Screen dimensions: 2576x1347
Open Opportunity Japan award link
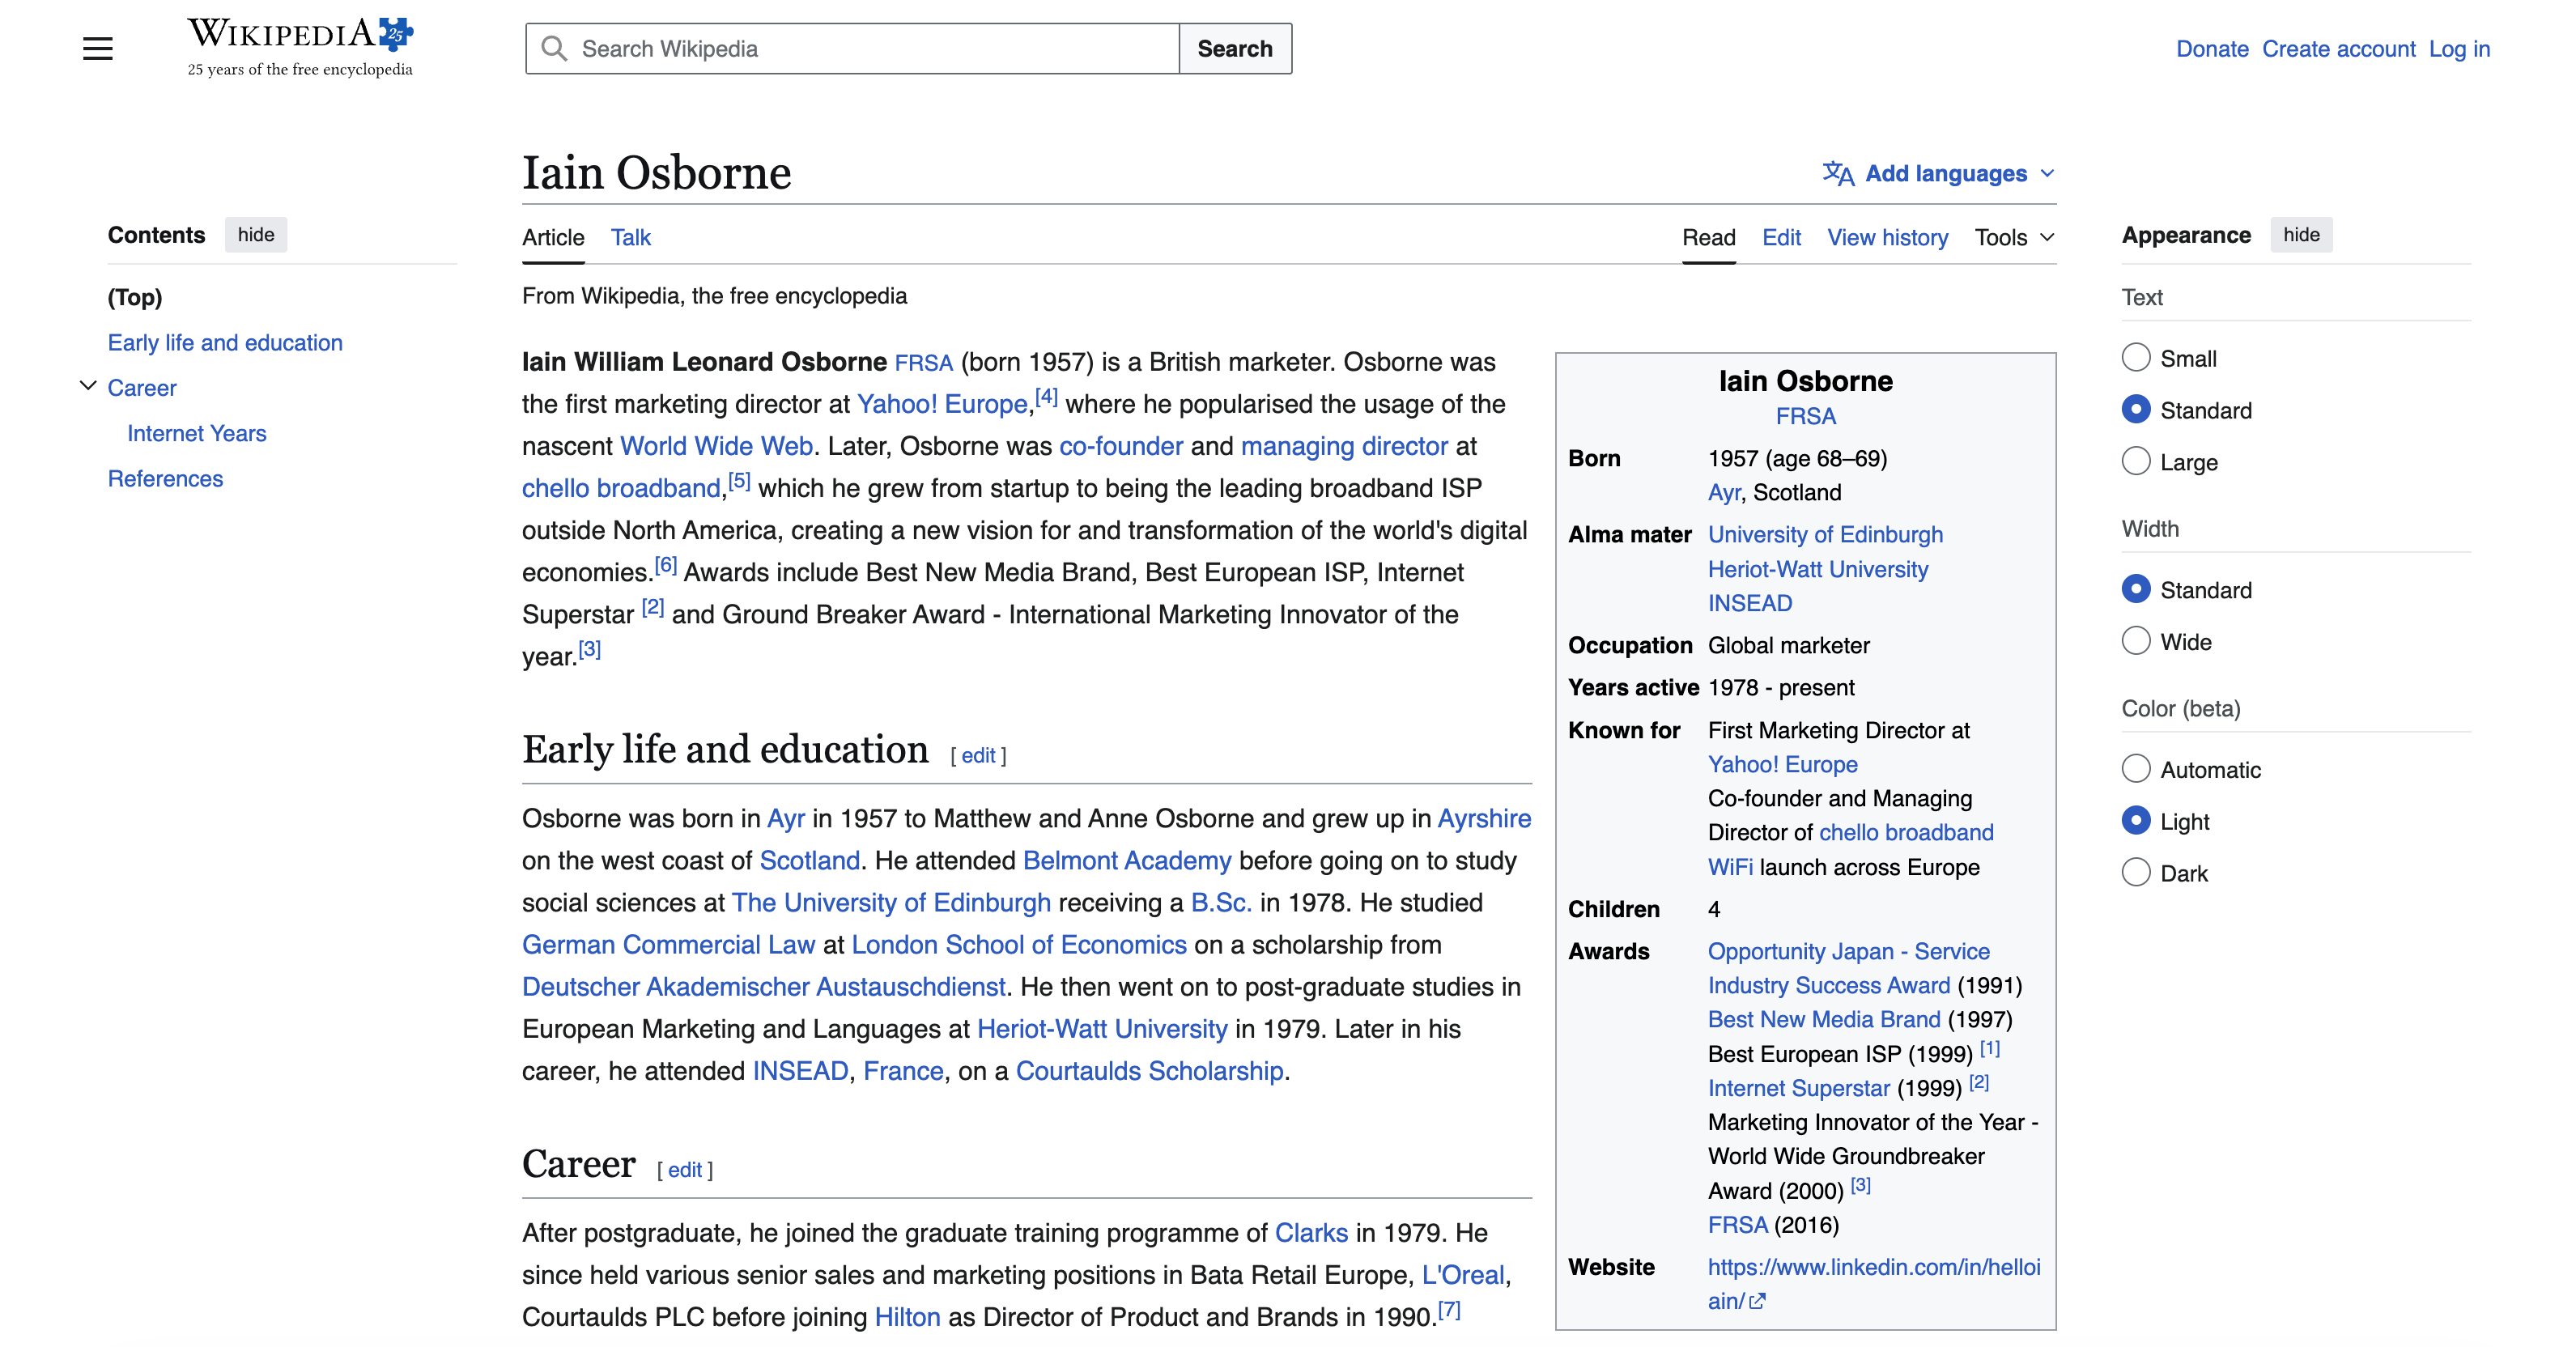[x=1849, y=968]
